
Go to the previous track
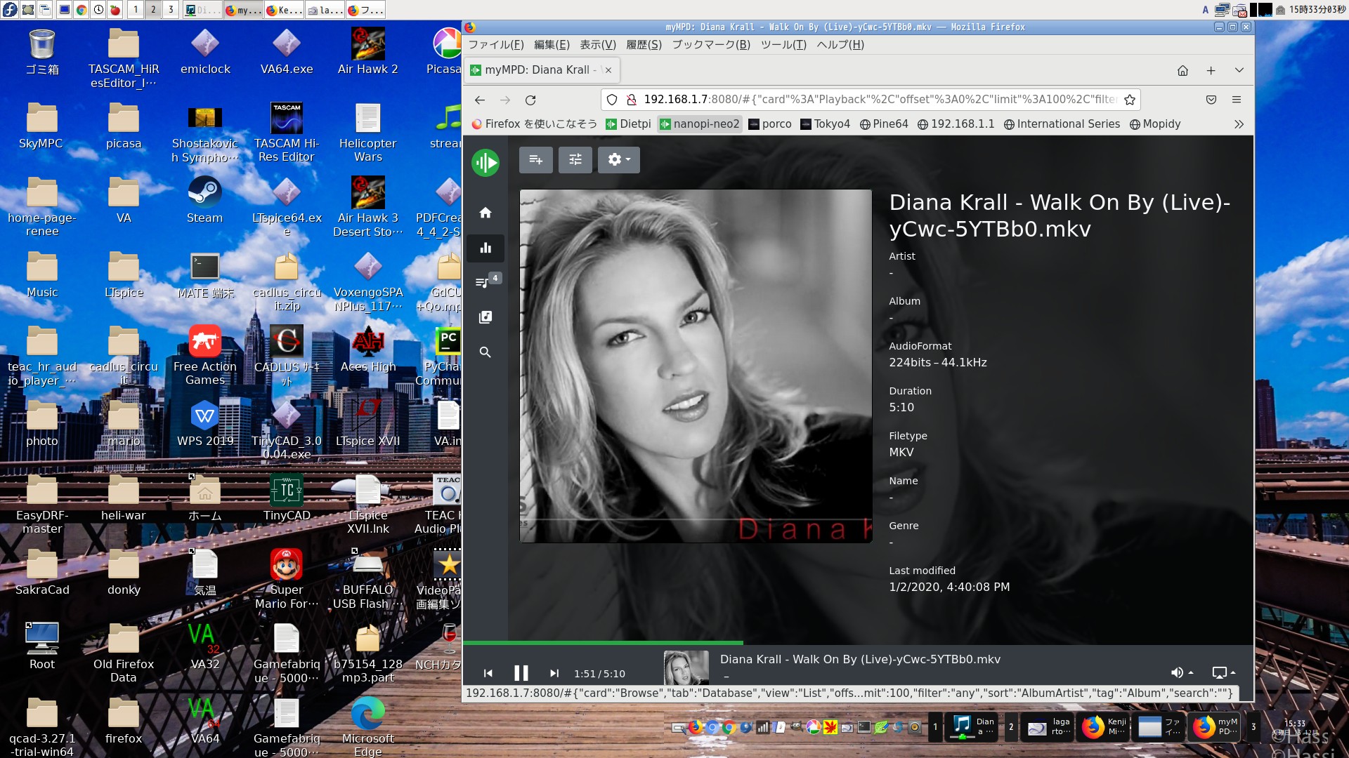coord(488,673)
